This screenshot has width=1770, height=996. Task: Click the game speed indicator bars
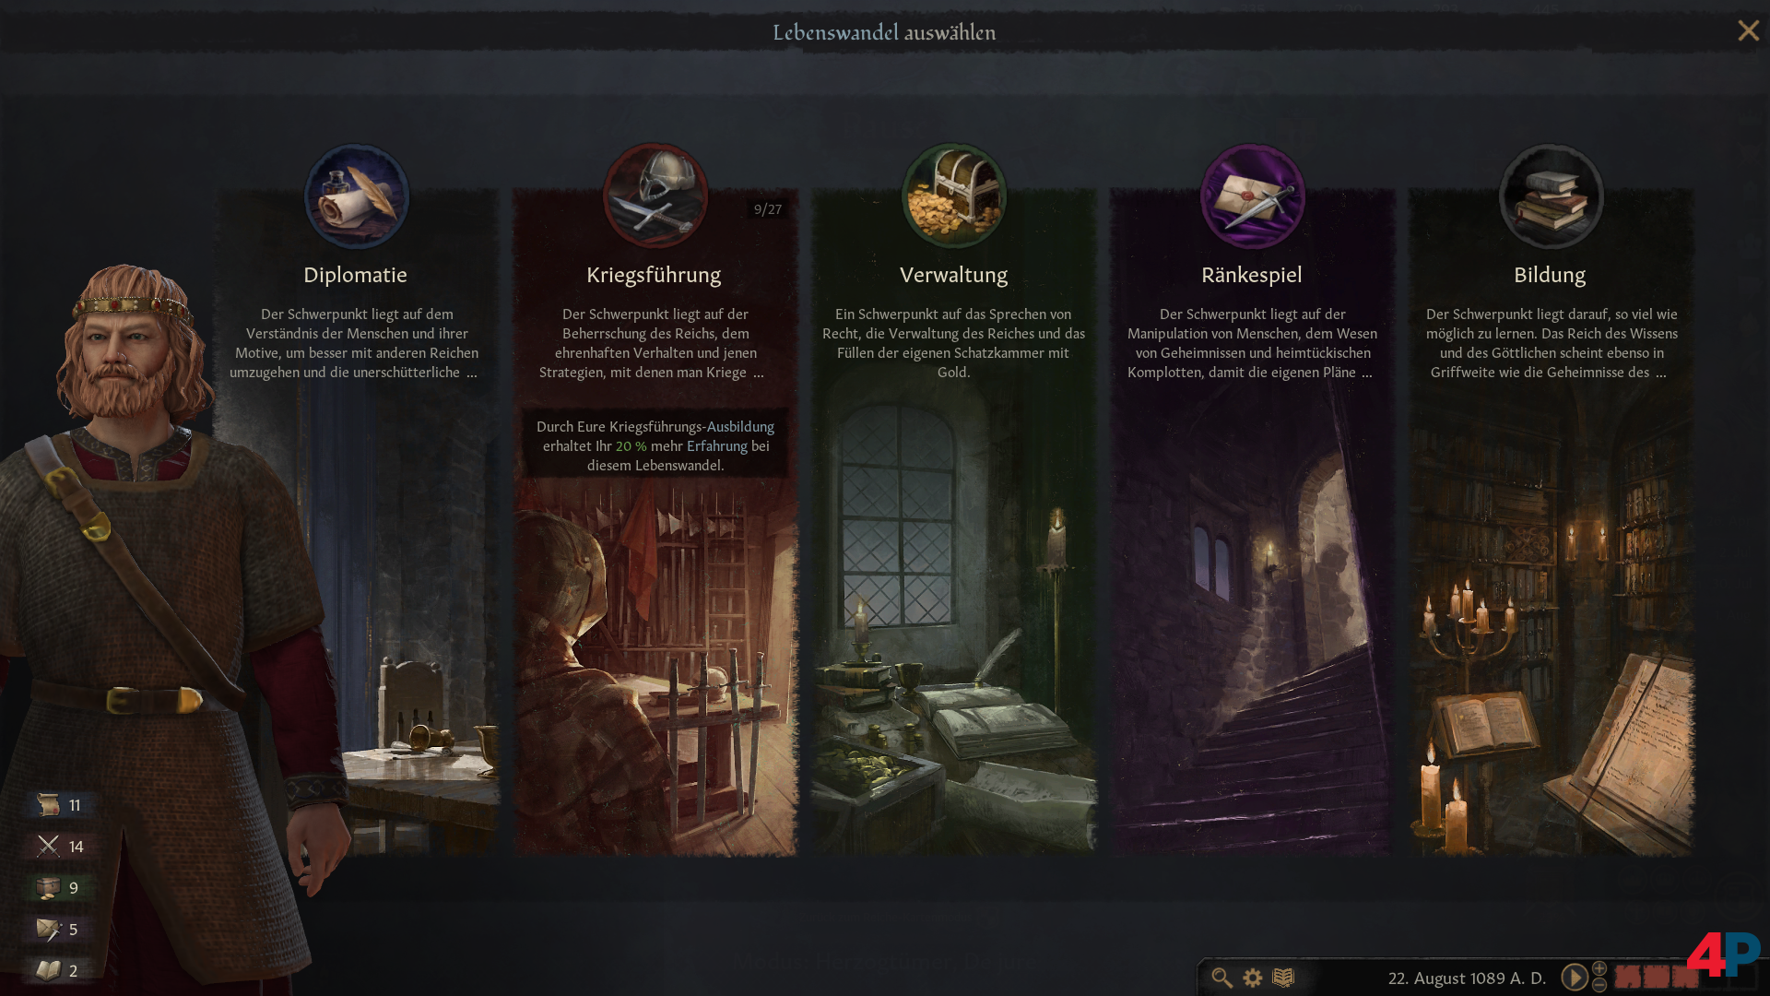point(1657,978)
